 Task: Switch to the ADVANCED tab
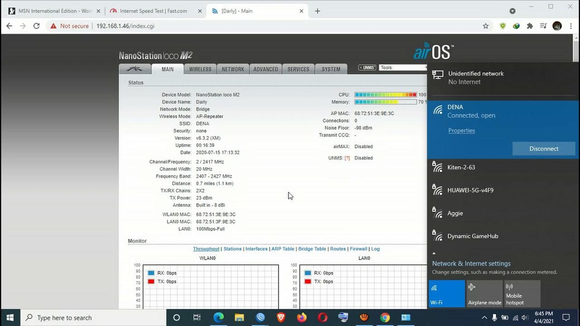[266, 69]
